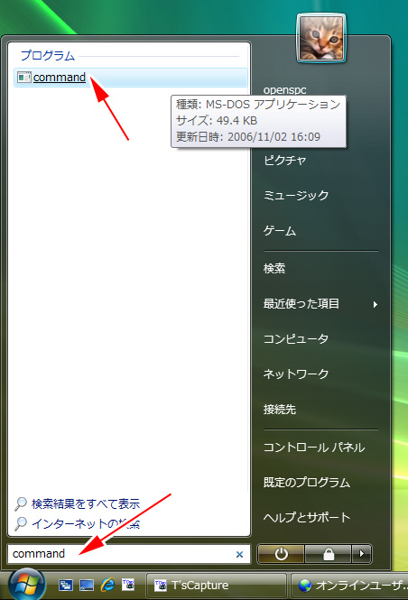
Task: Click the power button icon
Action: click(x=282, y=554)
